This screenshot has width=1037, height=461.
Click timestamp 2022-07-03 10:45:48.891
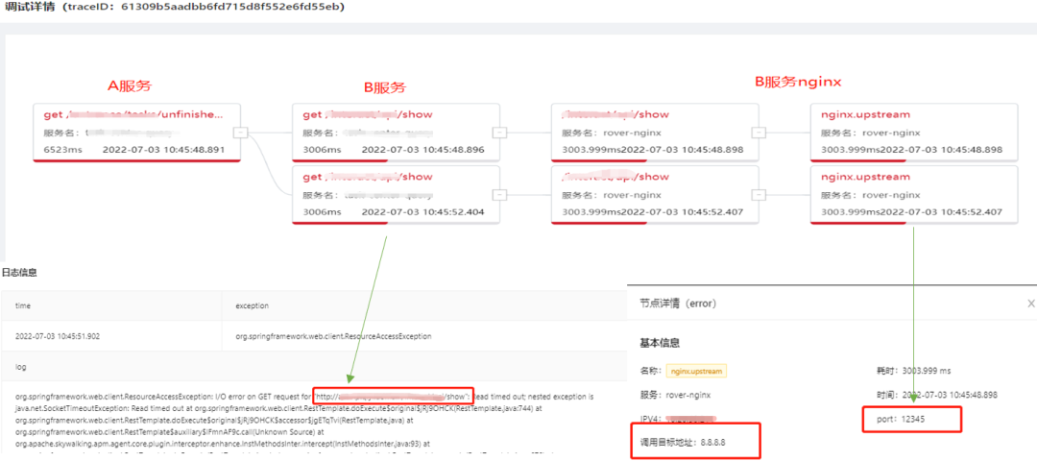[163, 150]
